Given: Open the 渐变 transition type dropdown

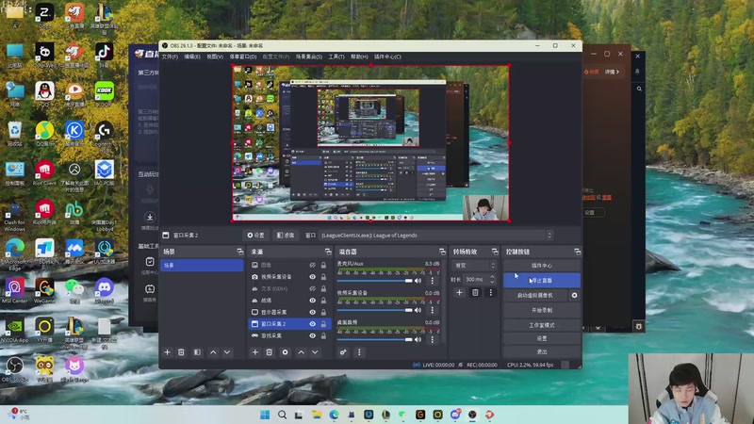Looking at the screenshot, I should tap(474, 266).
